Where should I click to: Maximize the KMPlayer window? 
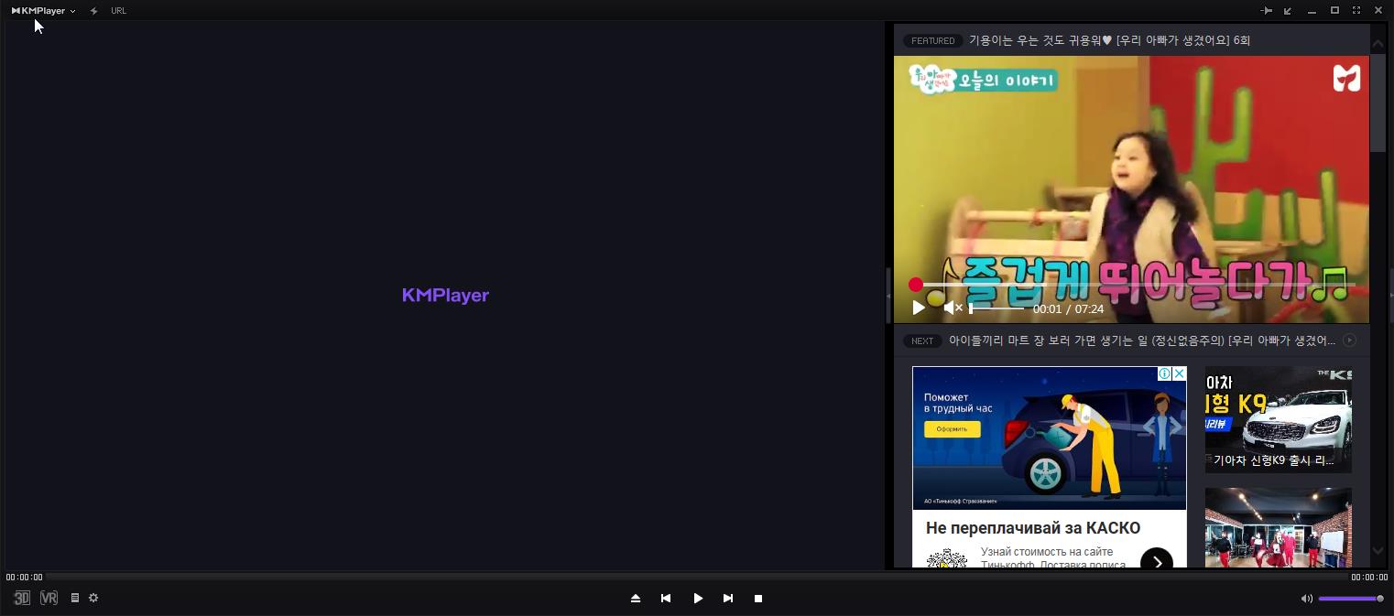point(1334,11)
